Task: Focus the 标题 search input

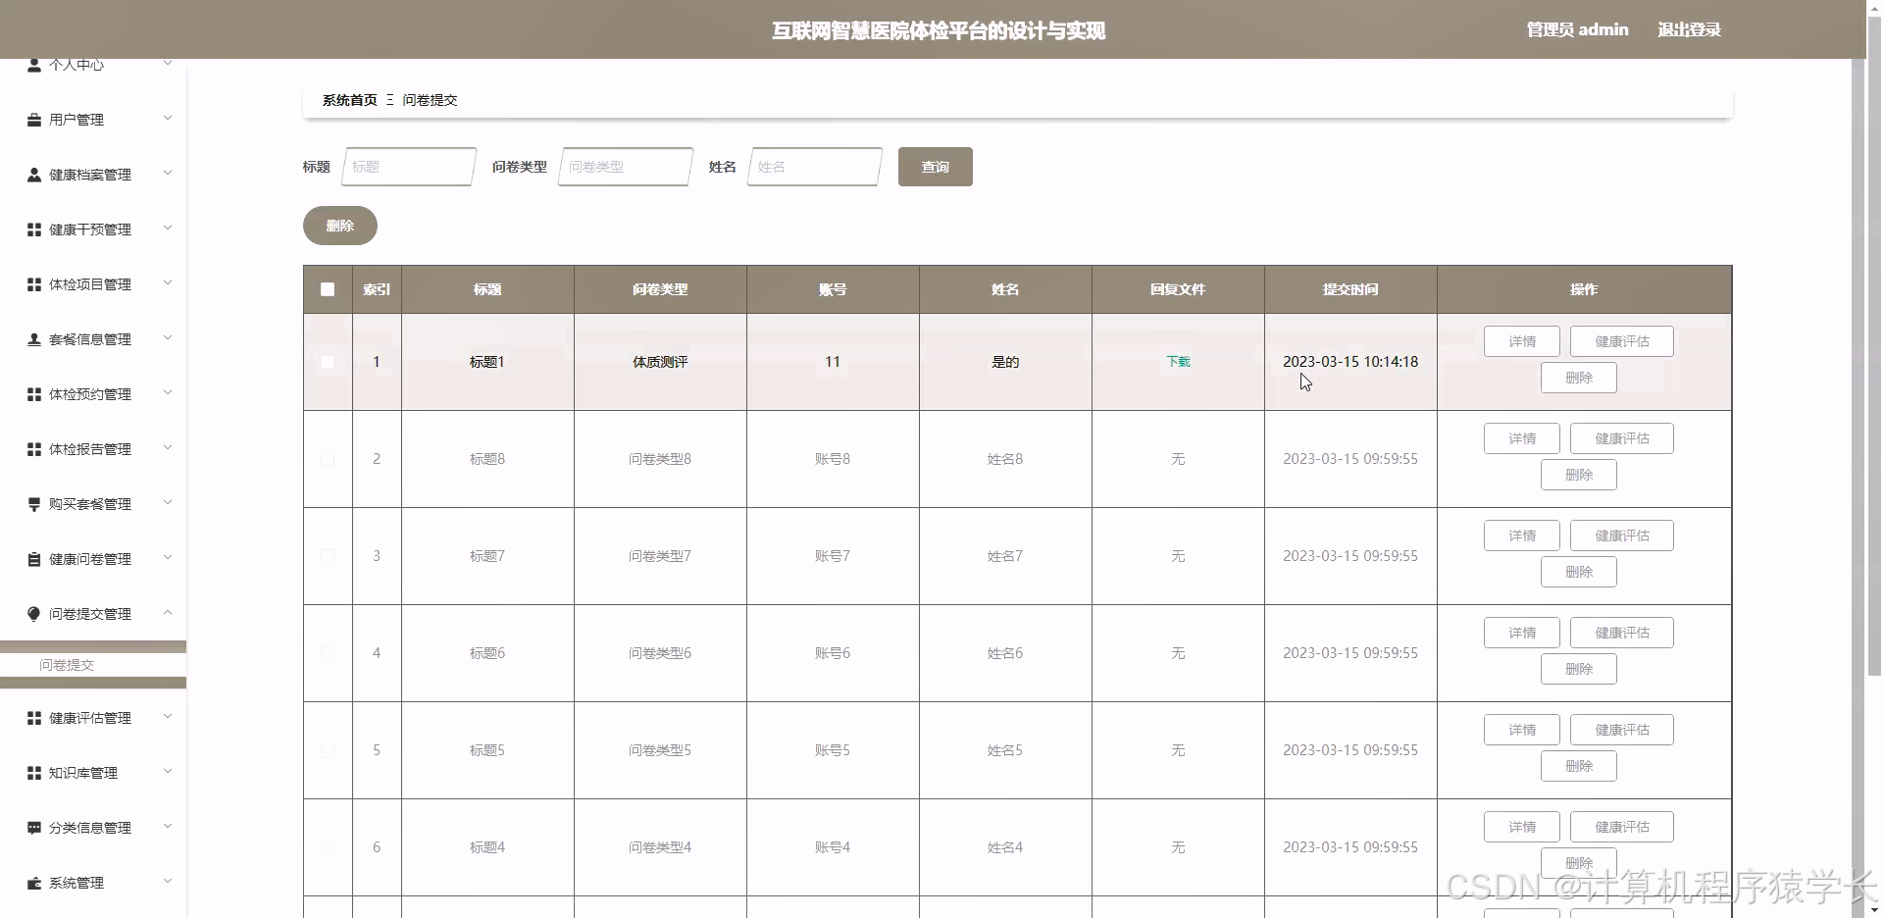Action: (x=409, y=167)
